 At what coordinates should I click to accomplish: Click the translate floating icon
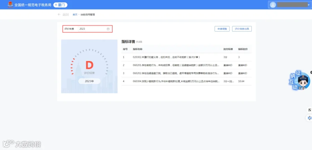point(310,109)
